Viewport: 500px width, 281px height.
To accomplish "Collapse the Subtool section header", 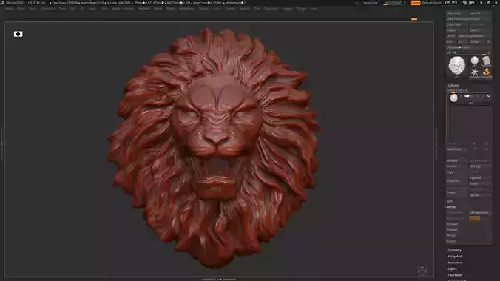I will [453, 85].
